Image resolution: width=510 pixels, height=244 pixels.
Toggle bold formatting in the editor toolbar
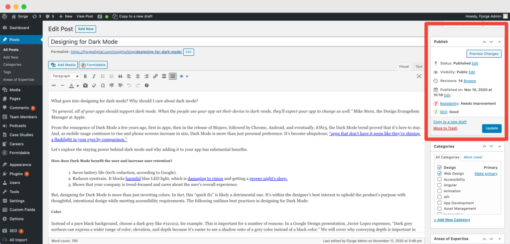pyautogui.click(x=86, y=76)
